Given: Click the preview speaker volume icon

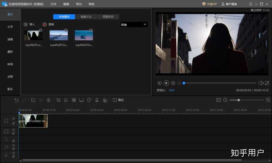Looking at the screenshot, I should tap(261, 83).
